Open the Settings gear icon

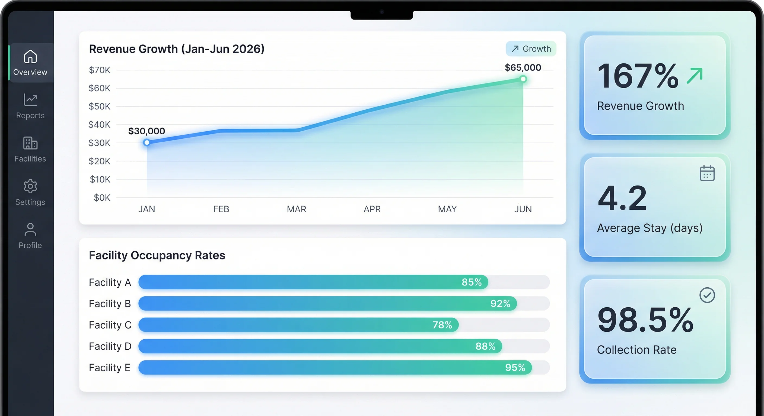click(30, 186)
